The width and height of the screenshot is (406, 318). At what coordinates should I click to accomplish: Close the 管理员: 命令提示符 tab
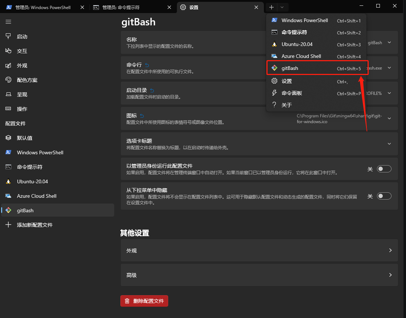[169, 7]
